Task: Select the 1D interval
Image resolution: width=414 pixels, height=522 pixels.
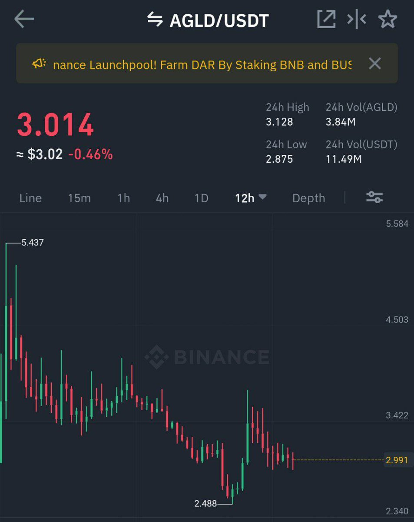Action: 201,198
